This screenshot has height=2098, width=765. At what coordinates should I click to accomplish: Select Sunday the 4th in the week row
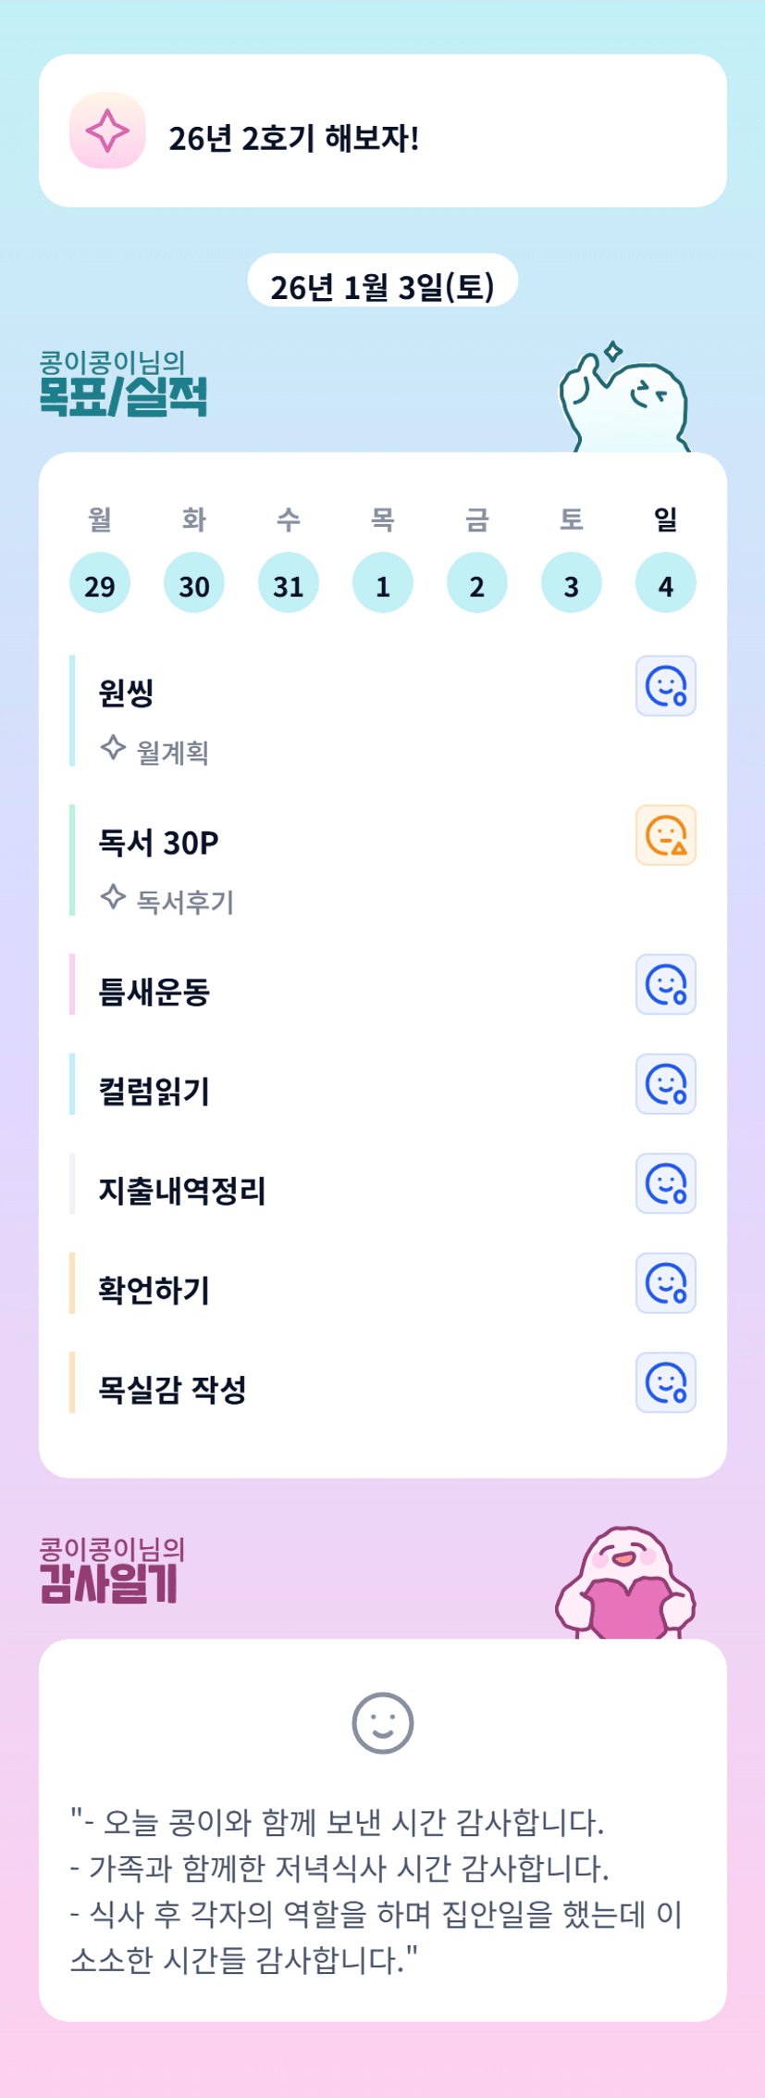666,583
